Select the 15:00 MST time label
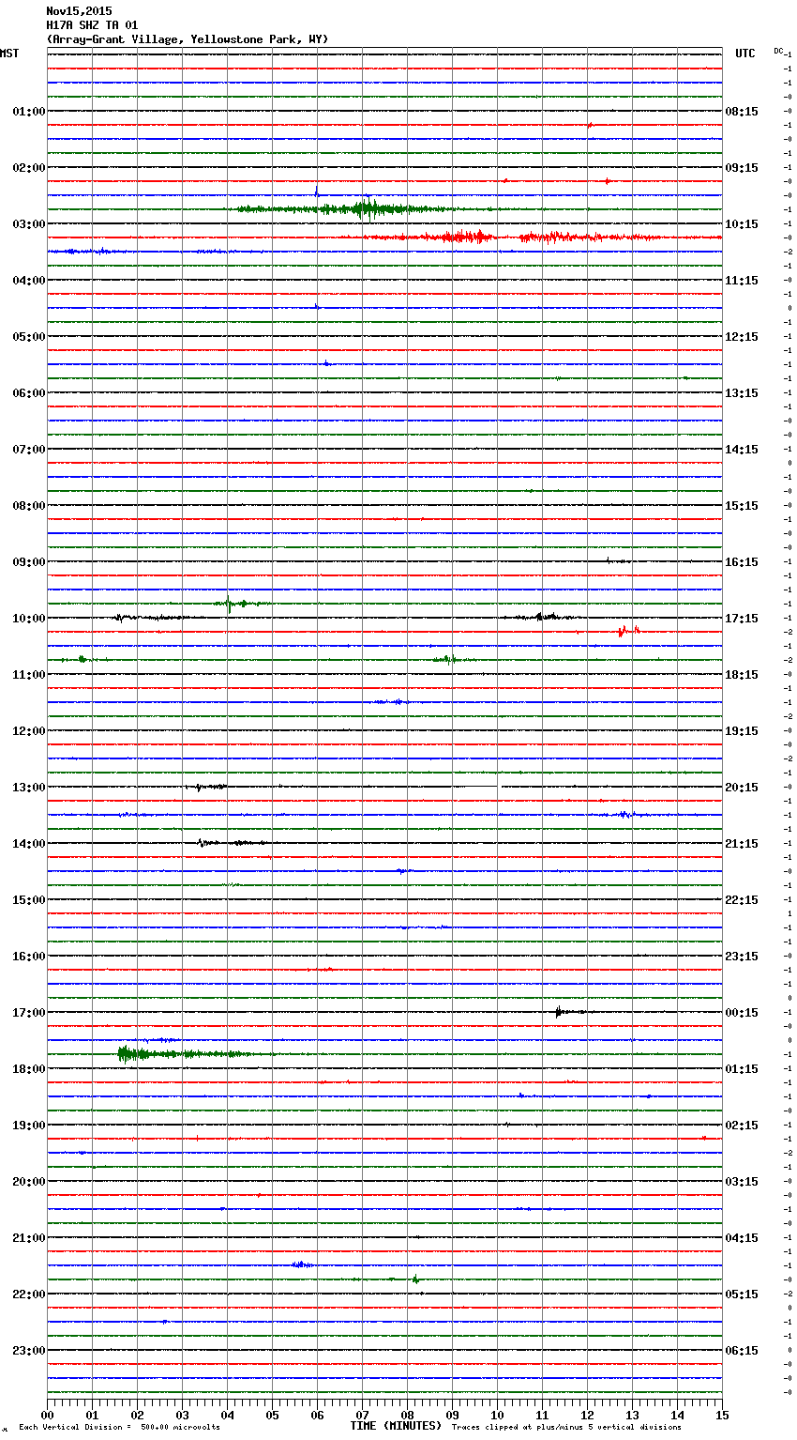The width and height of the screenshot is (797, 1440). click(29, 900)
